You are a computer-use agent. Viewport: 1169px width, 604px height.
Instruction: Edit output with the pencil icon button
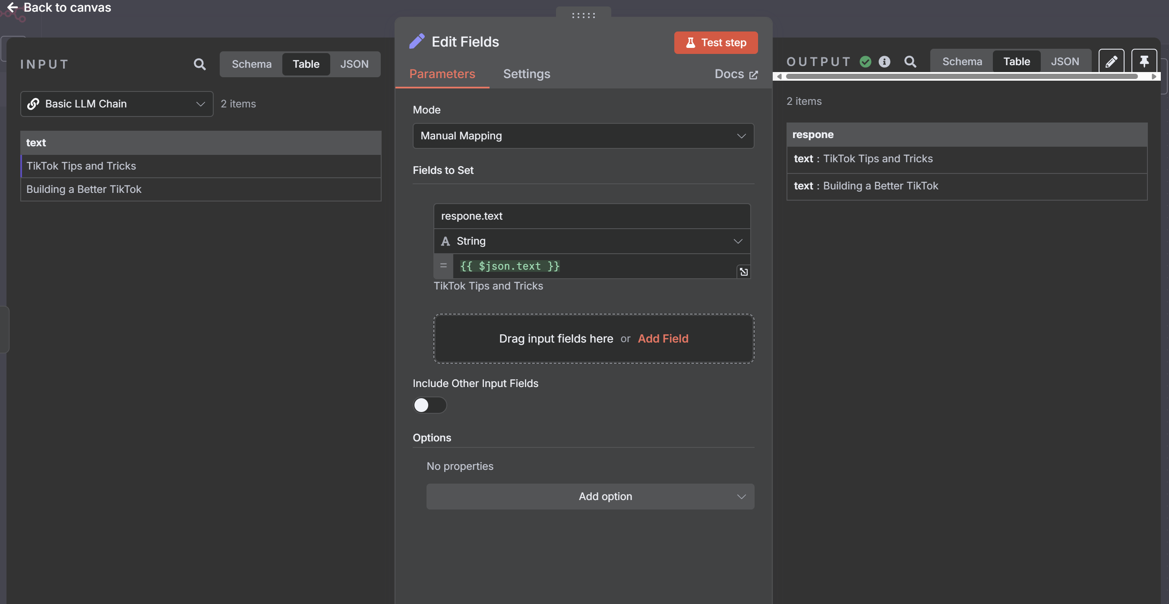(1111, 61)
